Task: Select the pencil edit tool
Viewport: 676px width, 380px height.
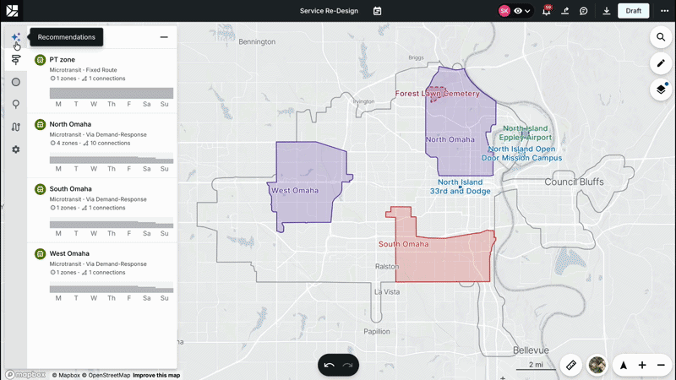Action: [x=661, y=63]
